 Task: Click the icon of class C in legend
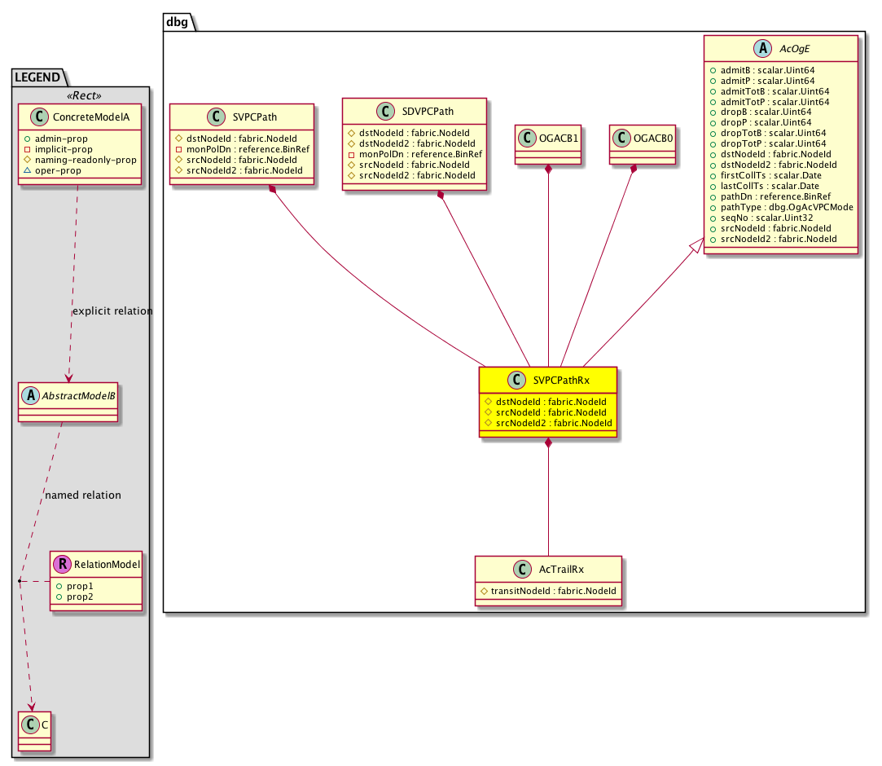[x=25, y=722]
